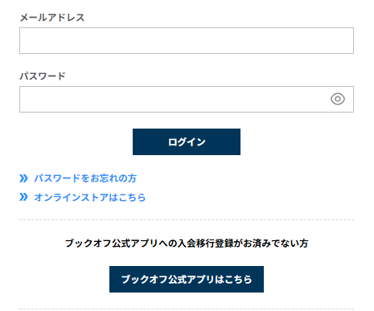Click the ログイン button
374x311 pixels.
coord(187,141)
